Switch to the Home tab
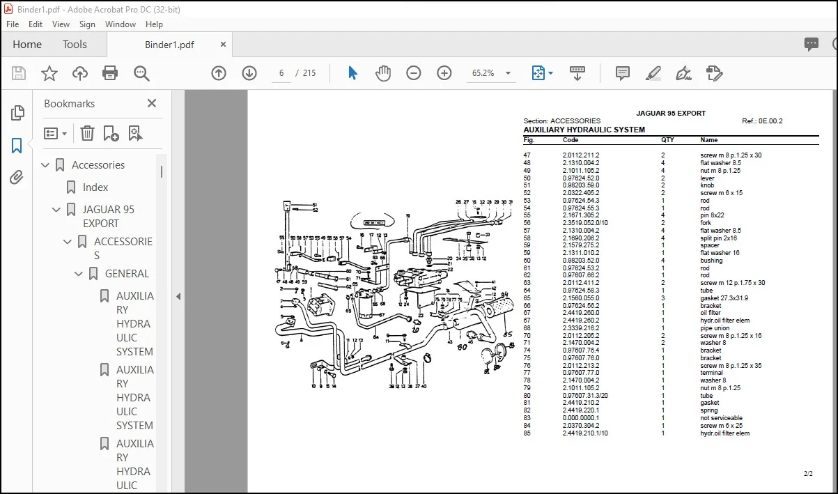 pos(27,44)
